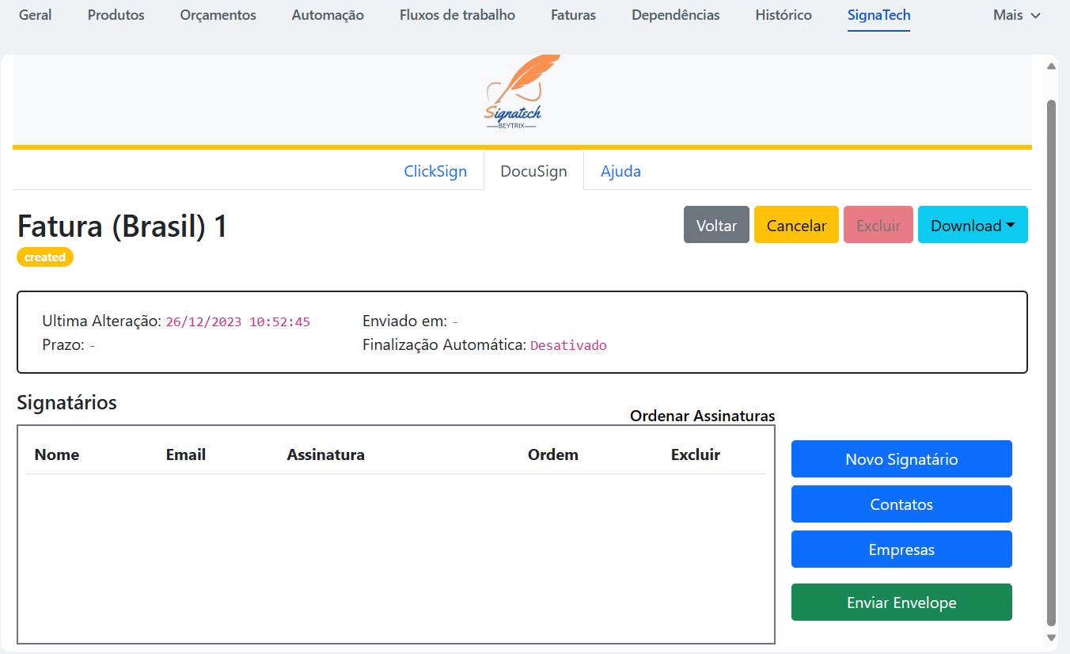The width and height of the screenshot is (1070, 654).
Task: Open the Faturas tab
Action: [x=574, y=15]
